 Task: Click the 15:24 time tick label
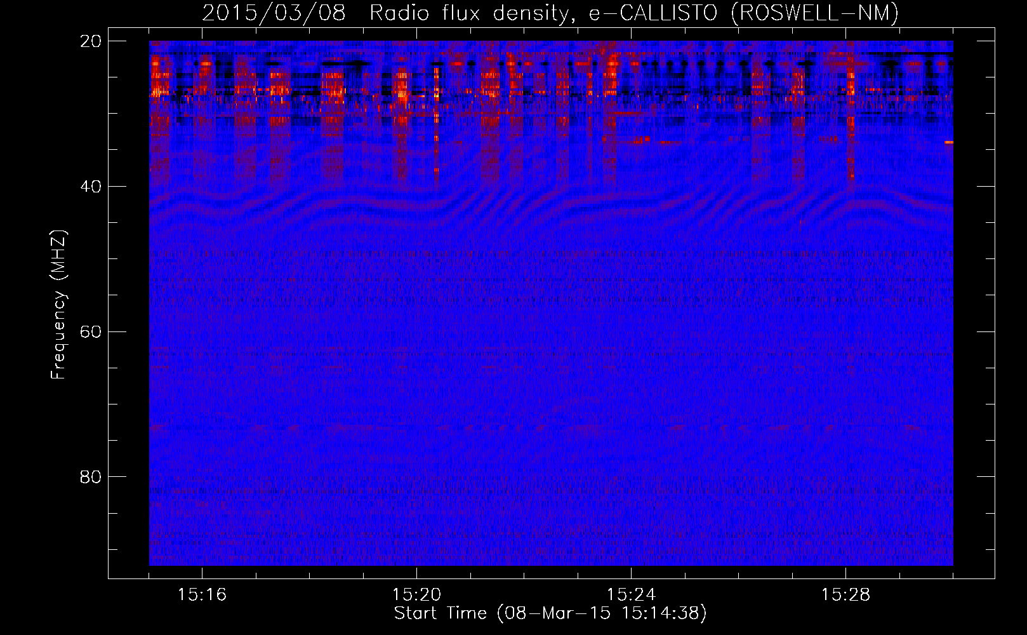(631, 594)
